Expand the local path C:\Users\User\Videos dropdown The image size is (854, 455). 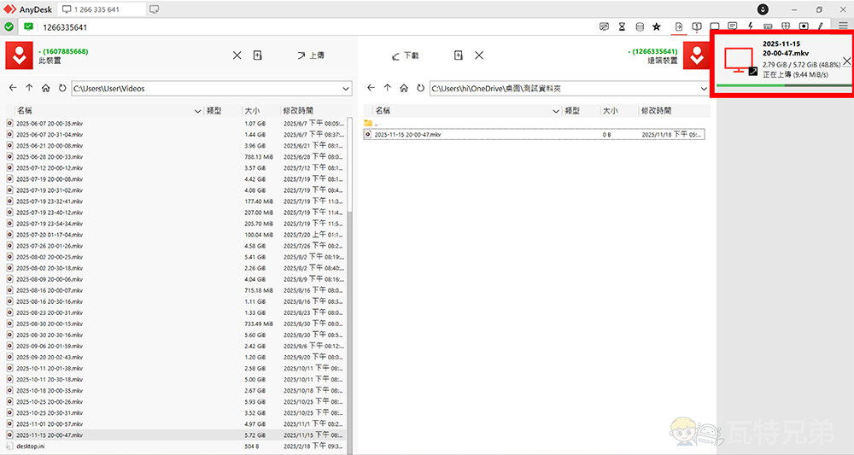pyautogui.click(x=345, y=88)
